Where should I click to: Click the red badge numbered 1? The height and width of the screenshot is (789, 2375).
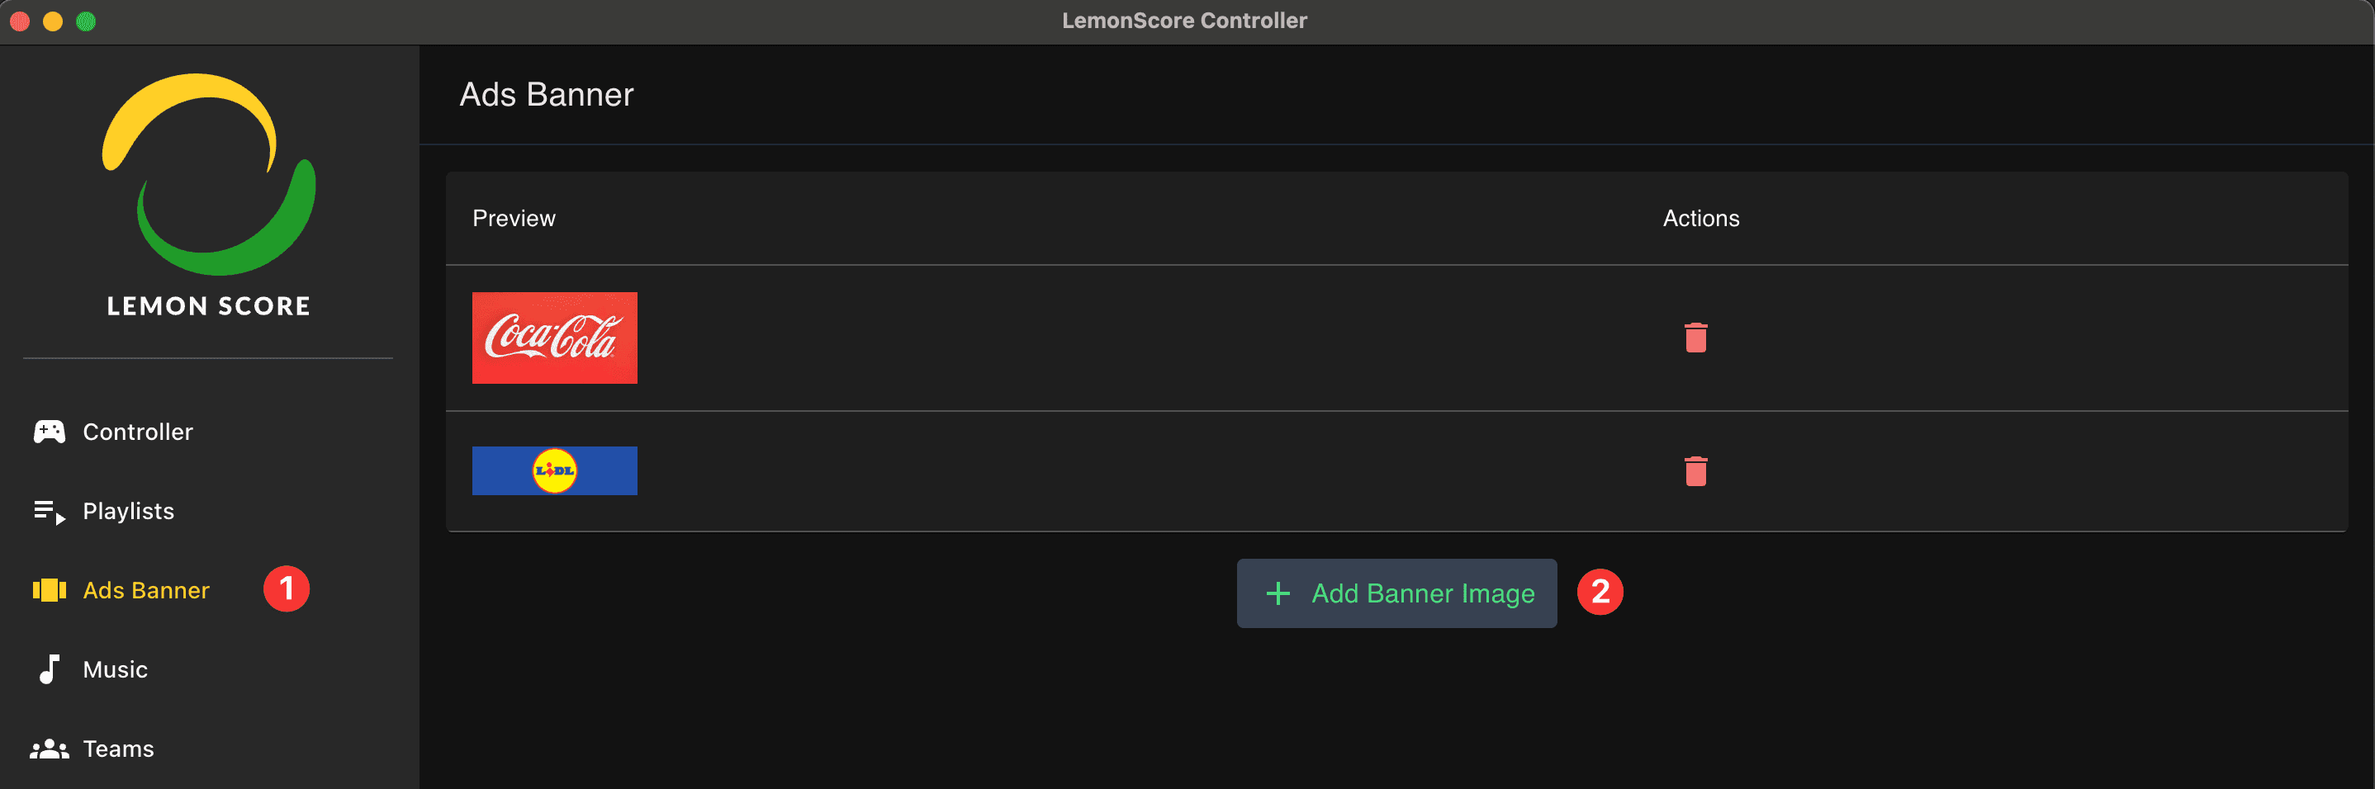point(287,589)
